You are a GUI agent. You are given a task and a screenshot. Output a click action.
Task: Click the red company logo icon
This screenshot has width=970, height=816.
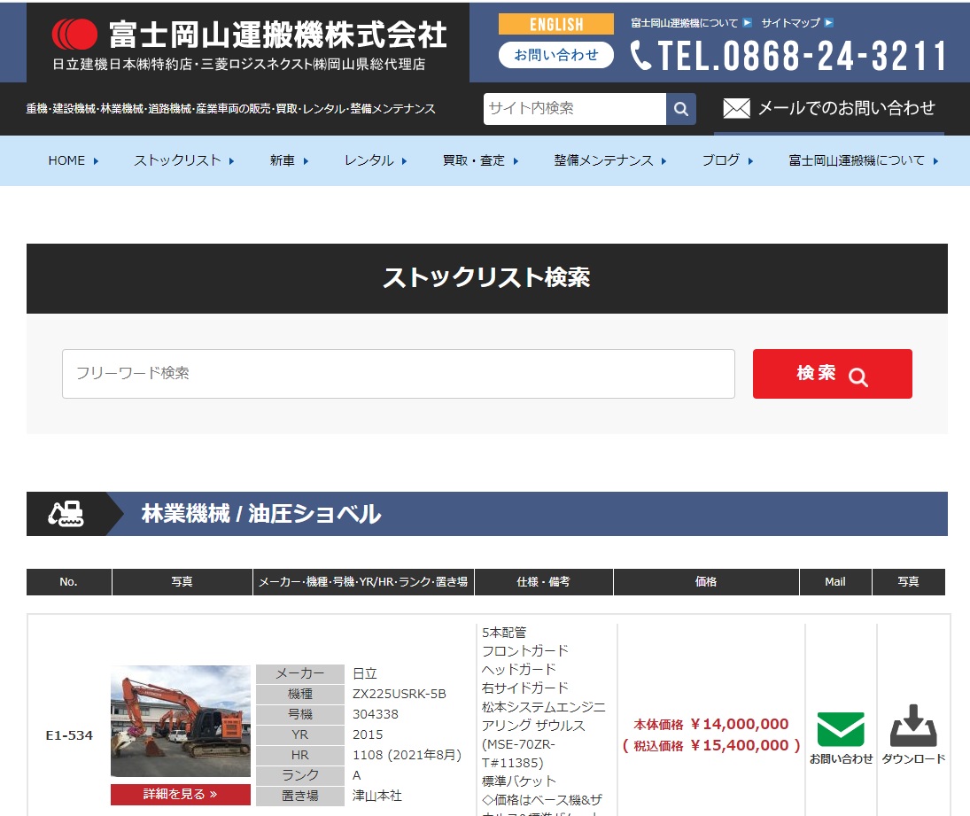[x=74, y=34]
